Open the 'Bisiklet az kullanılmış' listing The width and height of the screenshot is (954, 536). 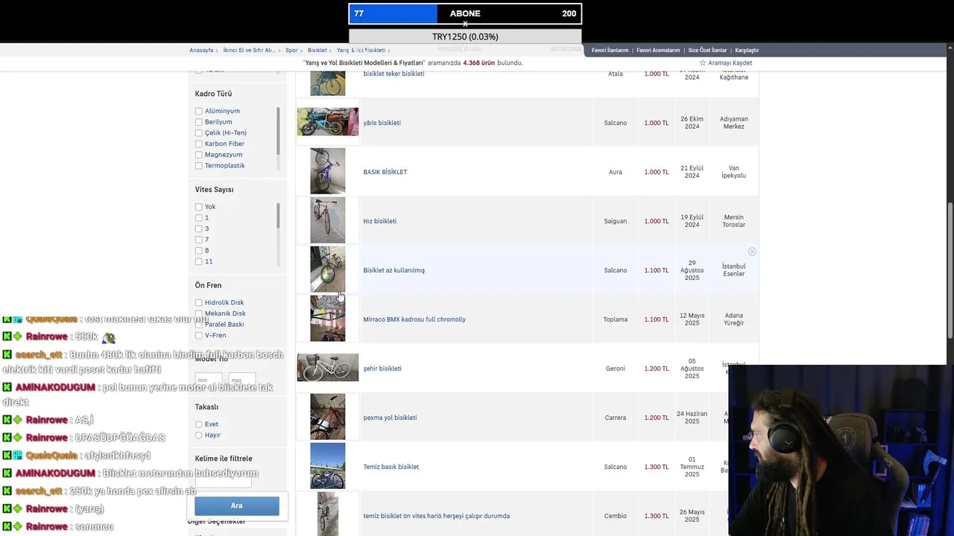394,270
